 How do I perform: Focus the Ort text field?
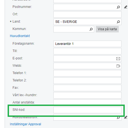pyautogui.click(x=87, y=14)
